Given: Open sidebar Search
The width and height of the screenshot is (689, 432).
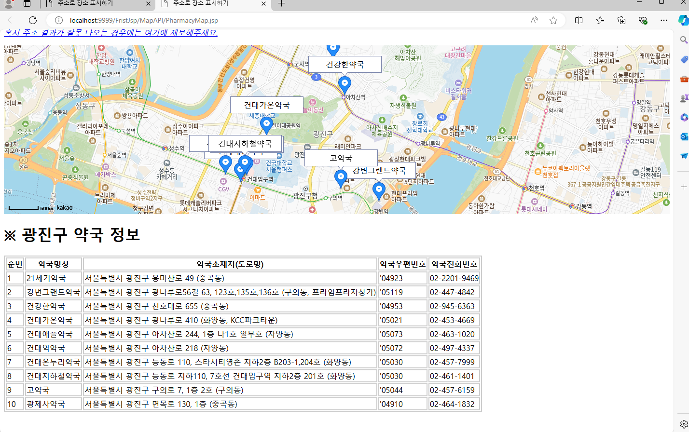Looking at the screenshot, I should [x=684, y=40].
